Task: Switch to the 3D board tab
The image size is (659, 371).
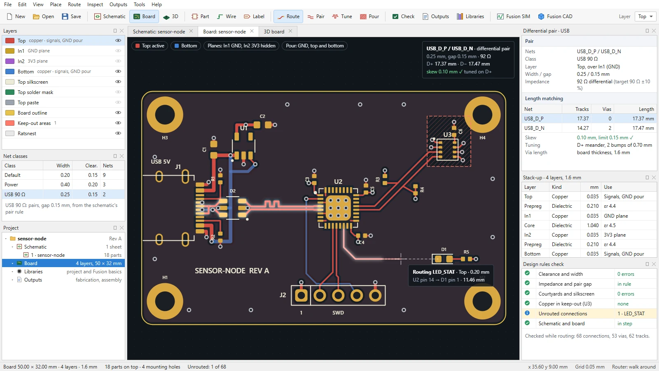Action: coord(274,31)
